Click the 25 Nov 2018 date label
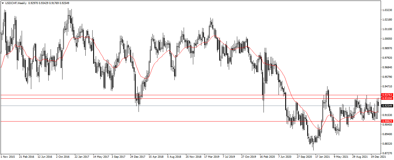The width and height of the screenshot is (394, 160). [194, 157]
